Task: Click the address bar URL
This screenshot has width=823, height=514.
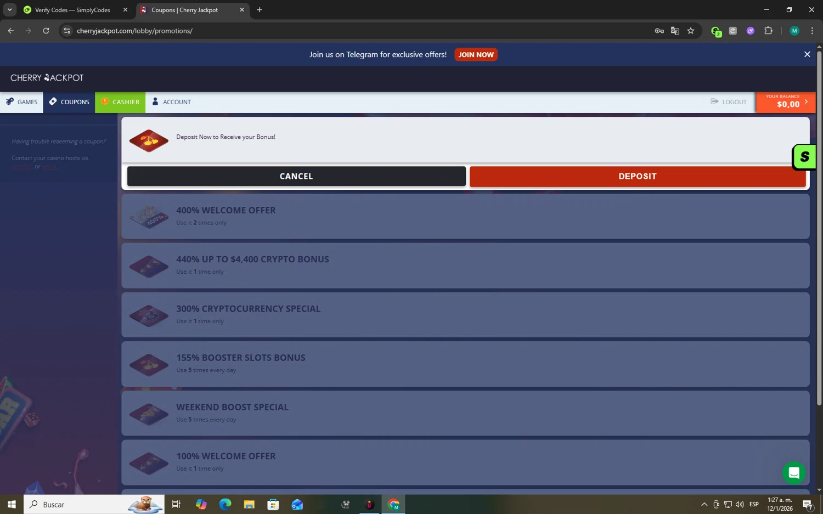Action: point(134,31)
